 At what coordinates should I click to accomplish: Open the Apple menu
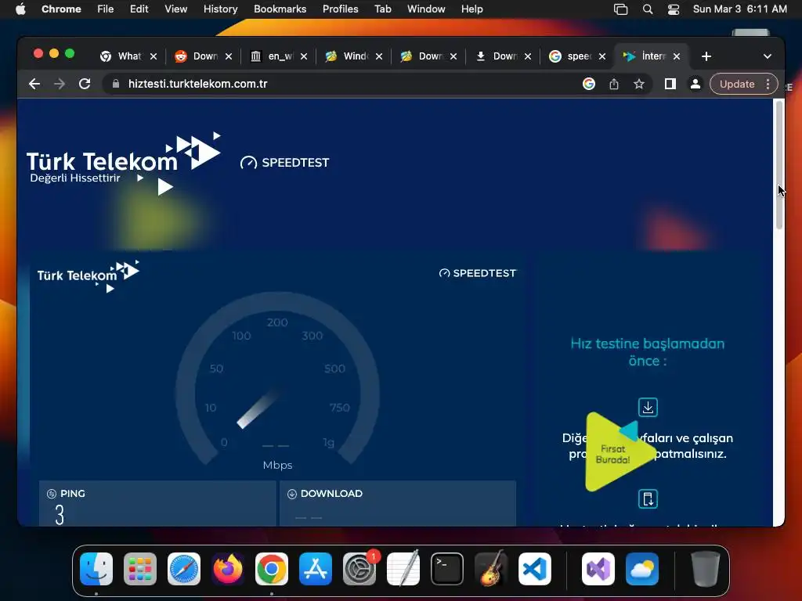pos(20,9)
